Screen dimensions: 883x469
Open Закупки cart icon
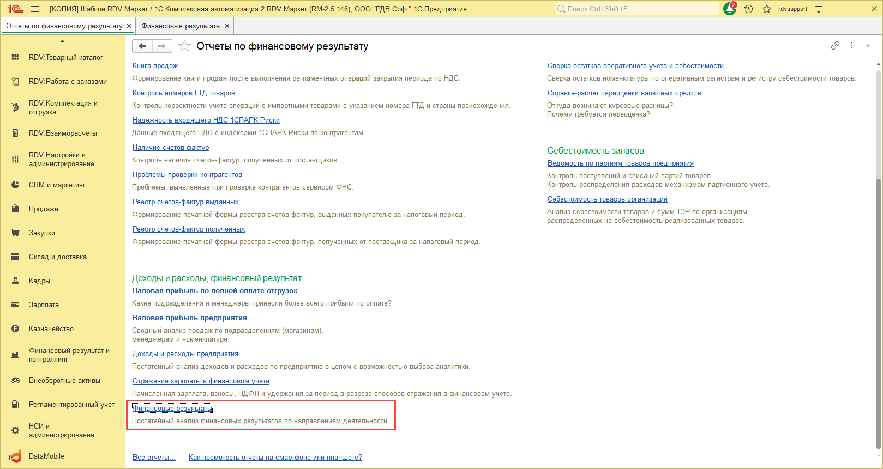coord(15,233)
